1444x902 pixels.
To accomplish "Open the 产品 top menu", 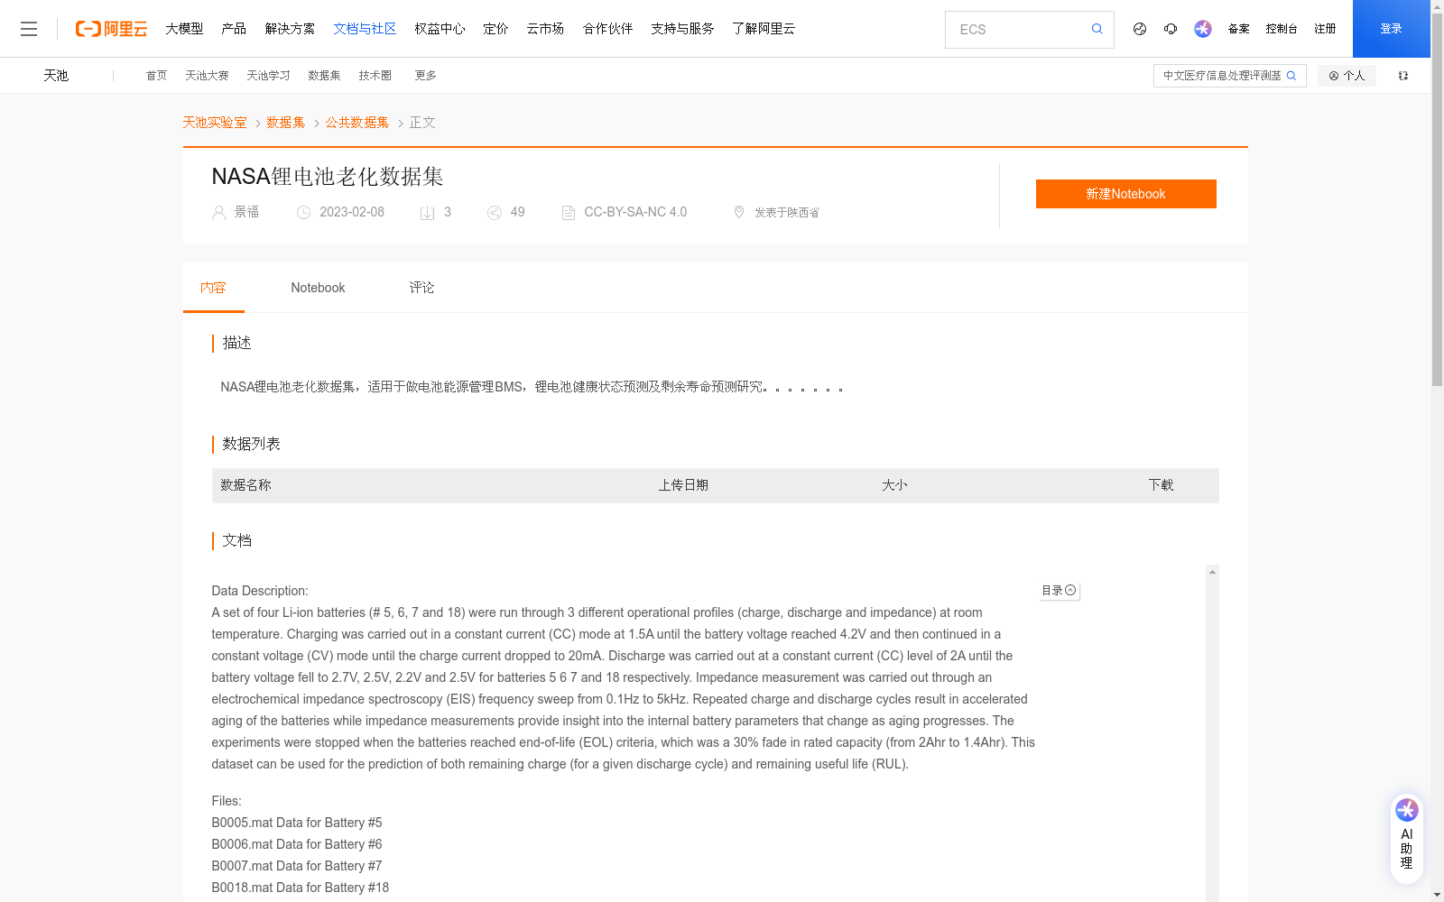I will point(234,29).
